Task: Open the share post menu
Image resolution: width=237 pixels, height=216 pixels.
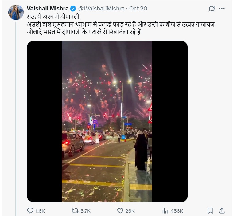Action: (x=222, y=211)
